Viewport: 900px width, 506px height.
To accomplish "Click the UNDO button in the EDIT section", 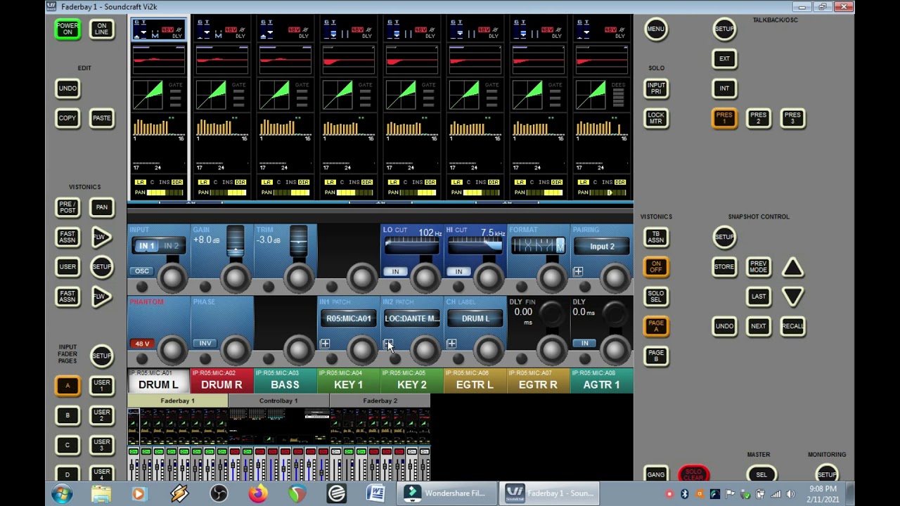I will click(67, 88).
